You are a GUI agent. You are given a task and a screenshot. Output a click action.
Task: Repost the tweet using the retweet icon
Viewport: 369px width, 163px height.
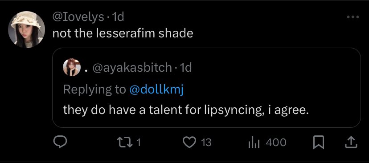pyautogui.click(x=124, y=143)
